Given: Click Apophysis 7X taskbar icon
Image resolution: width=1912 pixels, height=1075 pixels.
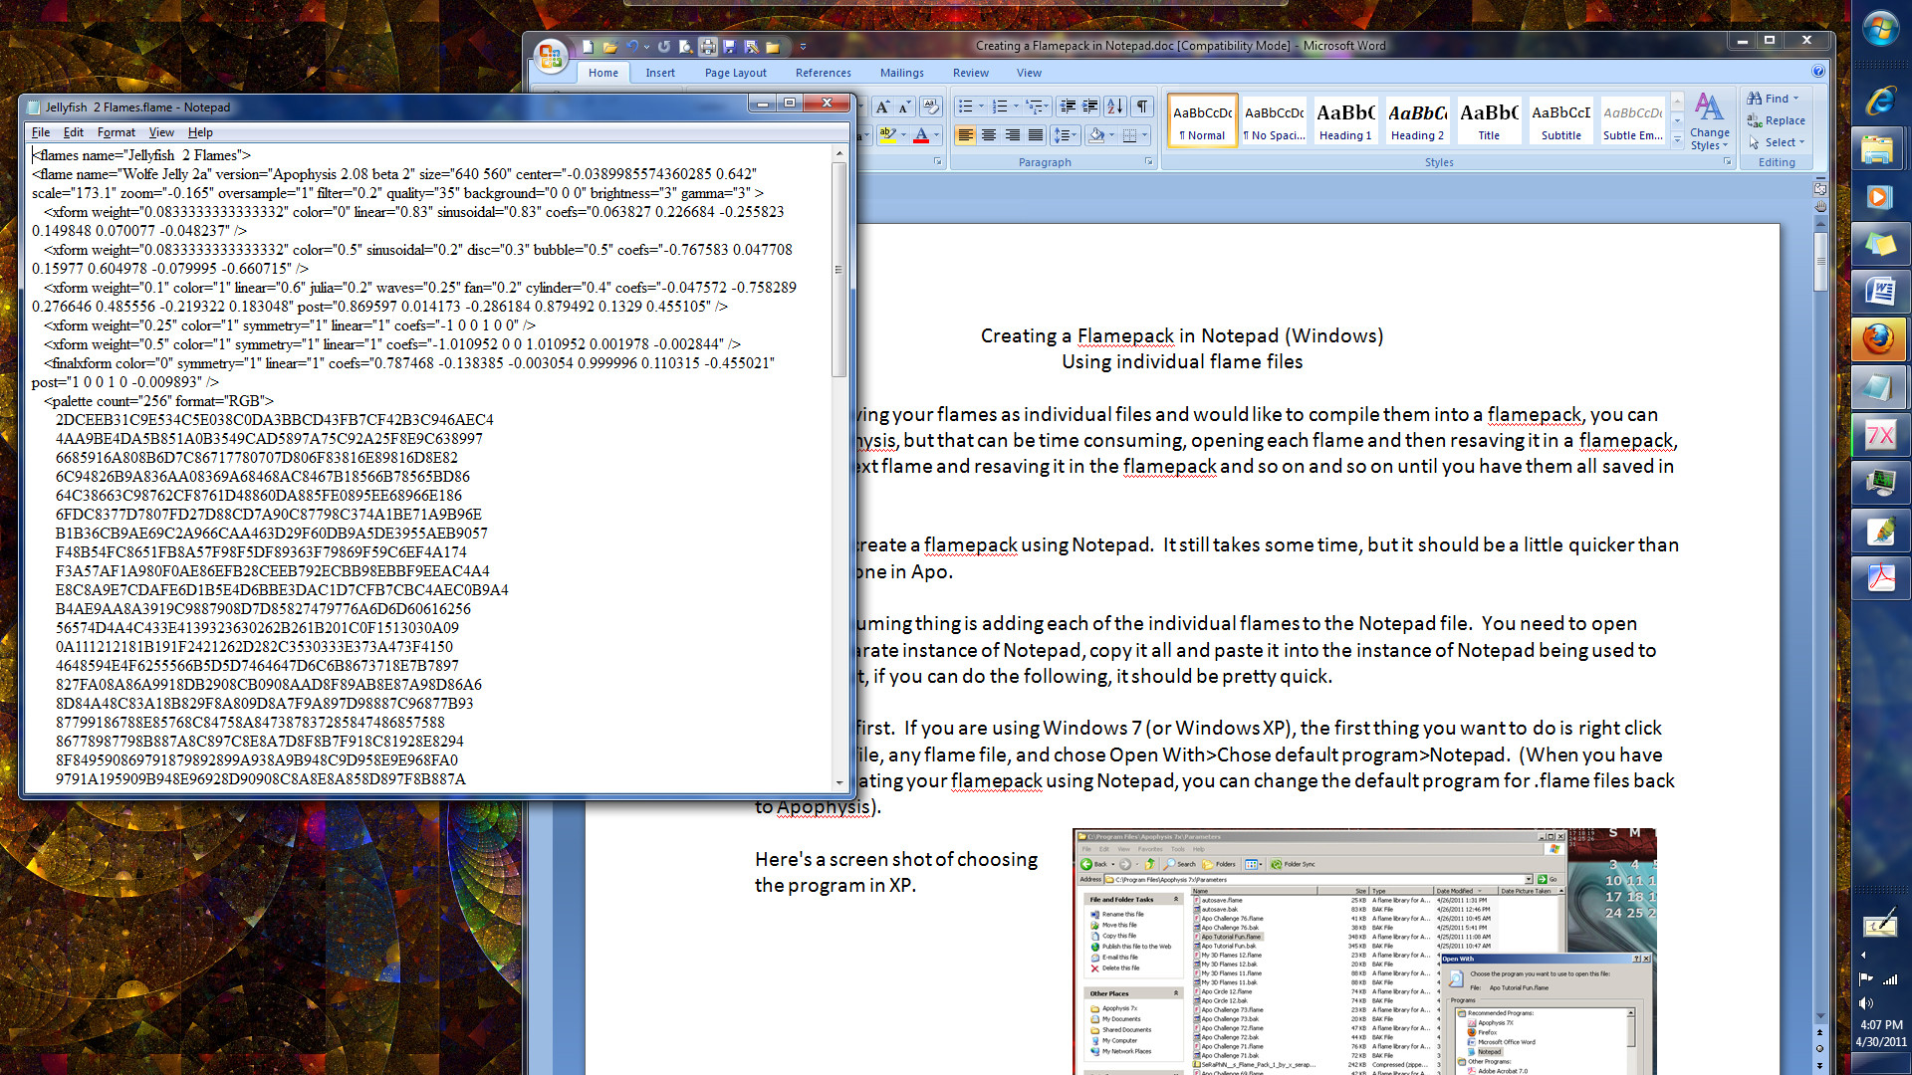Looking at the screenshot, I should pyautogui.click(x=1880, y=436).
